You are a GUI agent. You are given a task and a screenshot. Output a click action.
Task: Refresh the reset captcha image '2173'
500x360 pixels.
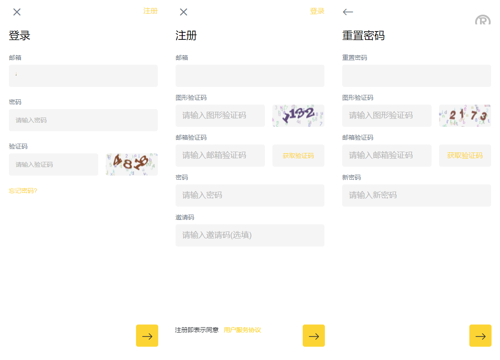(465, 115)
